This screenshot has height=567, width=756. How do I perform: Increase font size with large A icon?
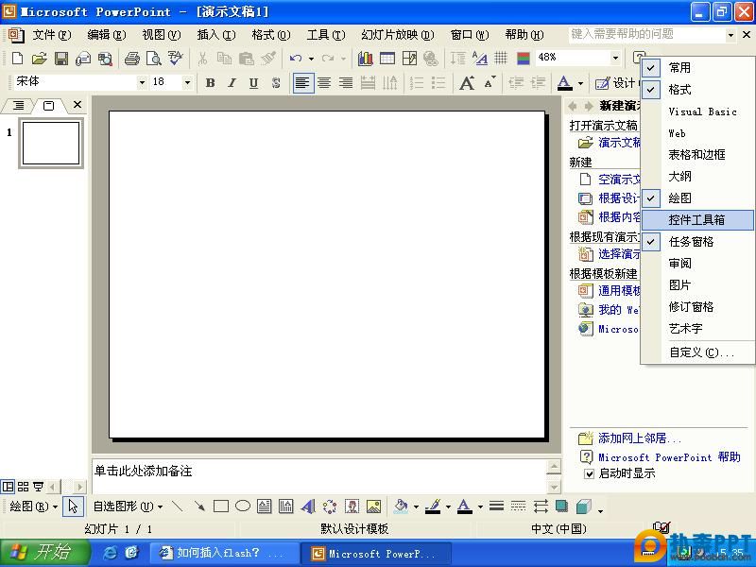click(467, 83)
